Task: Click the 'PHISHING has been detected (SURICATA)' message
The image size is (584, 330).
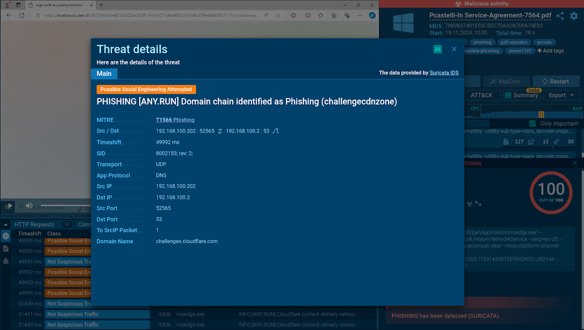Action: tap(445, 316)
